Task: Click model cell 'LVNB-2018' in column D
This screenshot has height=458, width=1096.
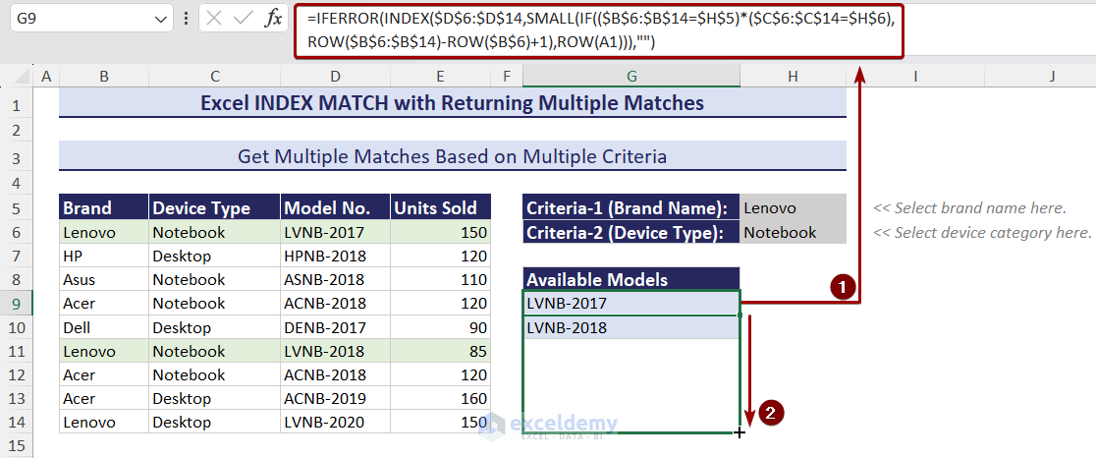Action: (336, 351)
